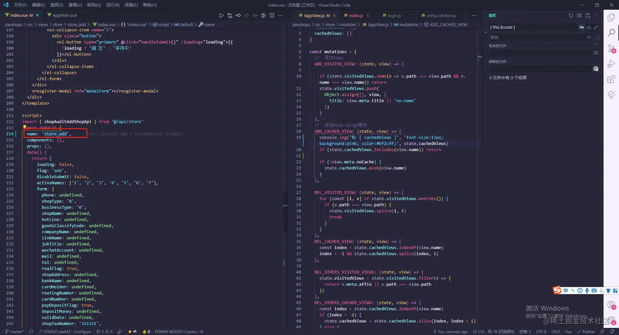Collapse the replace field chevron in search
Viewport: 619px width, 335px height.
[x=486, y=32]
